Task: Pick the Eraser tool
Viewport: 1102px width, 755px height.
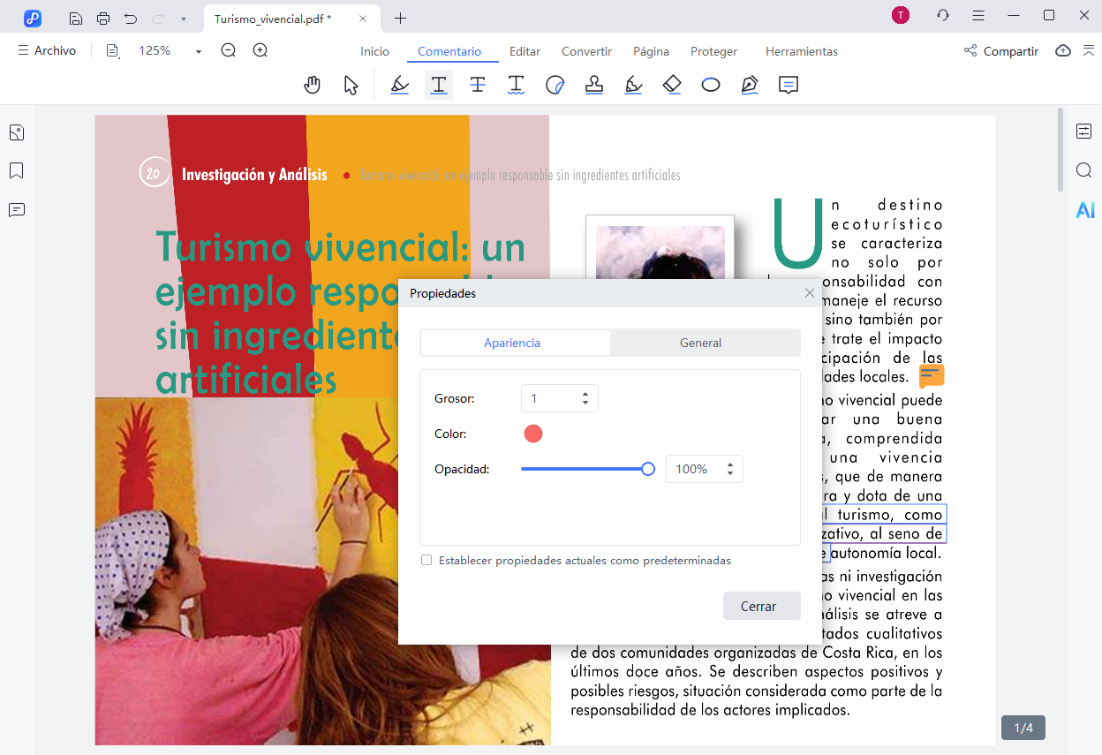Action: coord(672,84)
